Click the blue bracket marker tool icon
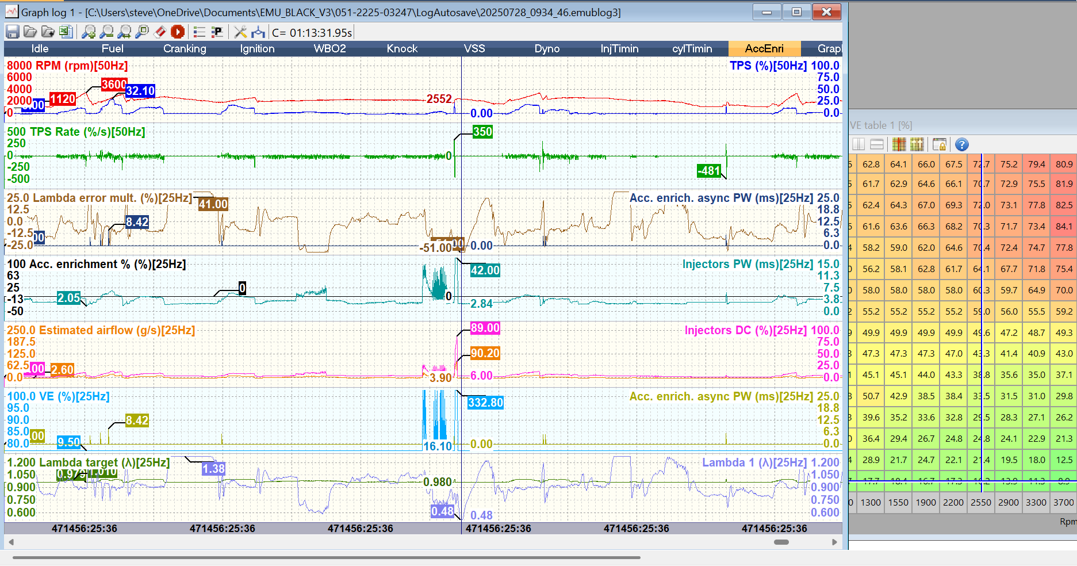Image resolution: width=1077 pixels, height=566 pixels. 258,32
